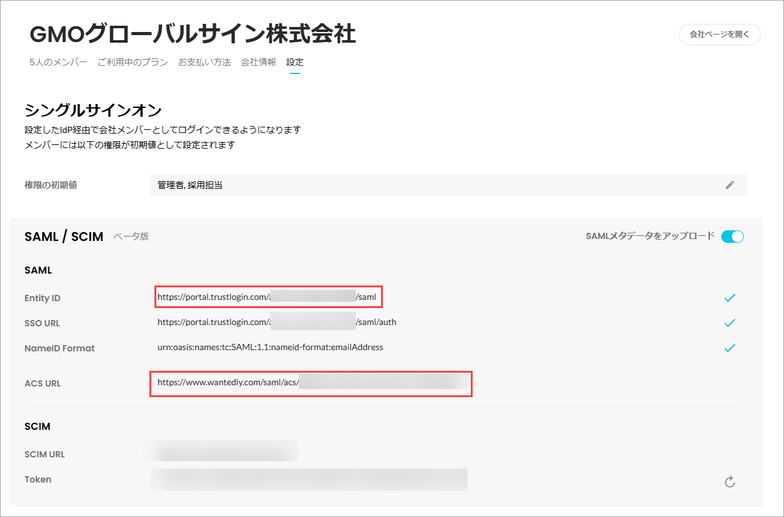
Task: Click the blurred SCIM URL value
Action: tap(223, 450)
